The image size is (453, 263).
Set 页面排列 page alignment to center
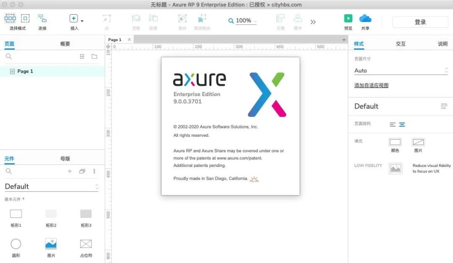(402, 125)
